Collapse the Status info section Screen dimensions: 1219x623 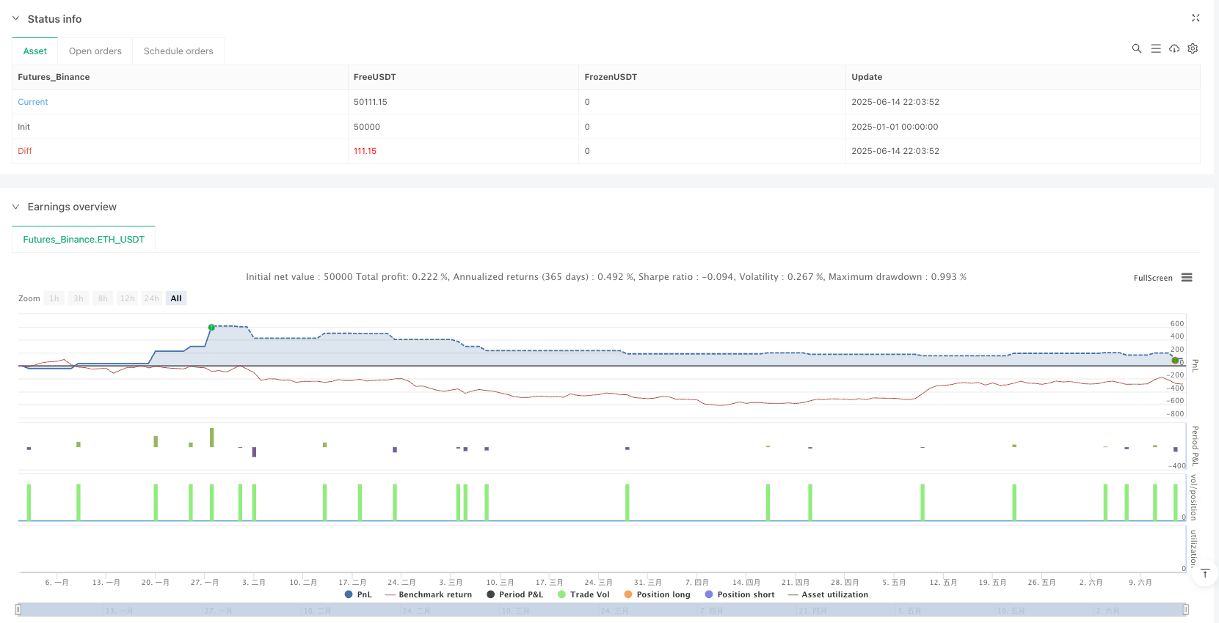[x=16, y=19]
